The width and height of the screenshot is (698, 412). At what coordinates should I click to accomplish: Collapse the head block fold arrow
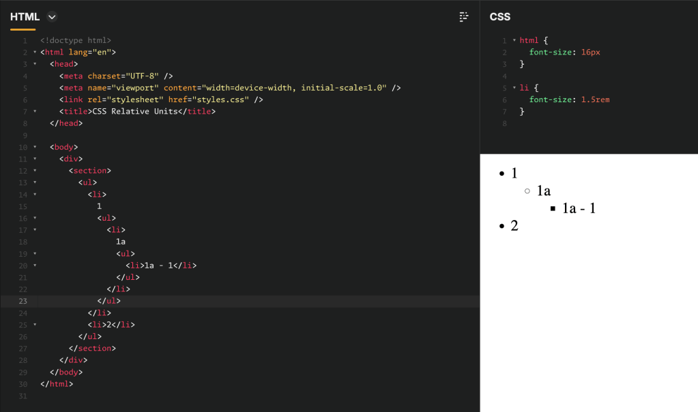(35, 64)
